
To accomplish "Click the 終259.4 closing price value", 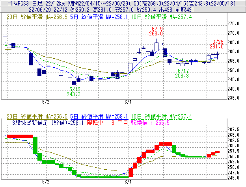I will [146, 10].
